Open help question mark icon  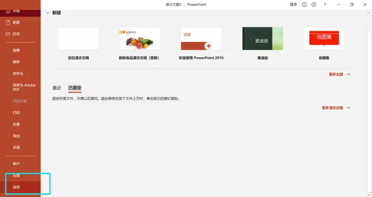325,5
